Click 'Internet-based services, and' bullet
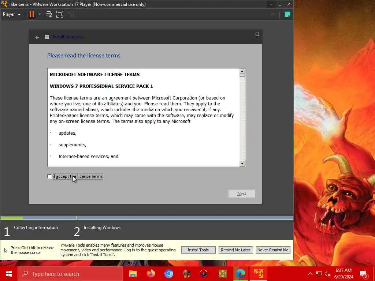 [x=88, y=157]
